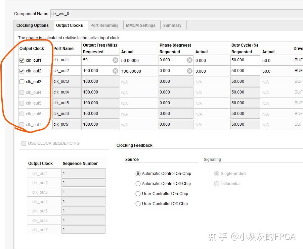The height and width of the screenshot is (249, 303).
Task: Select Automatic Control Off-Chip feedback source
Action: point(138,184)
